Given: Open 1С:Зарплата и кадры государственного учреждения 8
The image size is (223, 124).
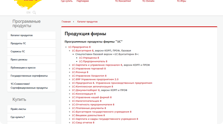Looking at the screenshot, I should point(105,119).
